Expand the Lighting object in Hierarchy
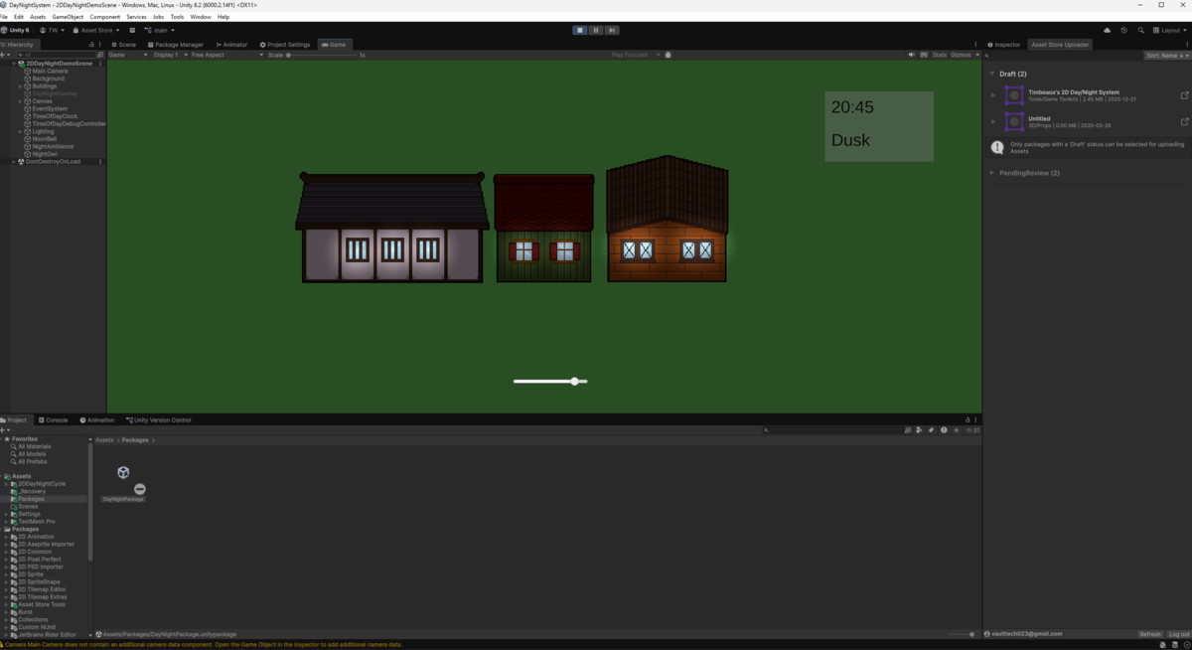This screenshot has height=650, width=1192. (21, 131)
